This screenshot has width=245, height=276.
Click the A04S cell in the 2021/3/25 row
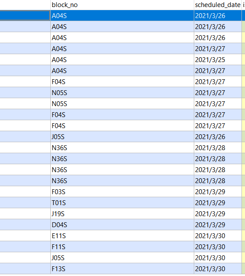click(x=122, y=60)
